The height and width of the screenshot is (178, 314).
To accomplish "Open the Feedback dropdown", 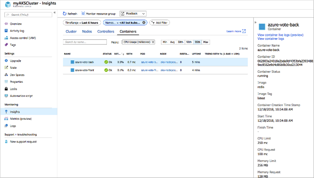I will click(x=133, y=14).
